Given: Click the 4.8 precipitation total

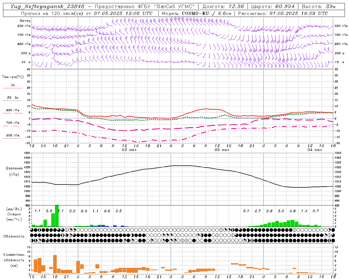Looking at the screenshot, I should pos(293,211).
